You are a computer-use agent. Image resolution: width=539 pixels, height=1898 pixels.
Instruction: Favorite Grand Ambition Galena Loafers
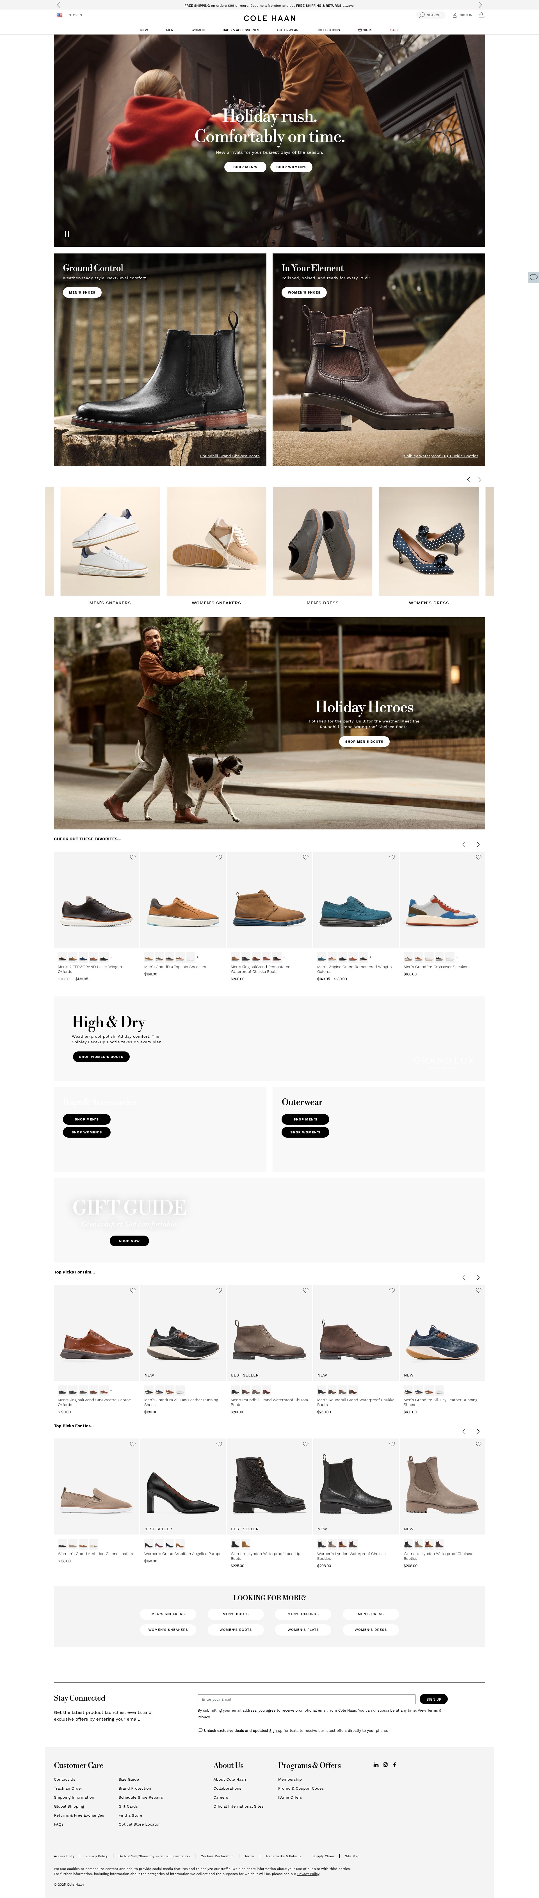click(133, 1444)
